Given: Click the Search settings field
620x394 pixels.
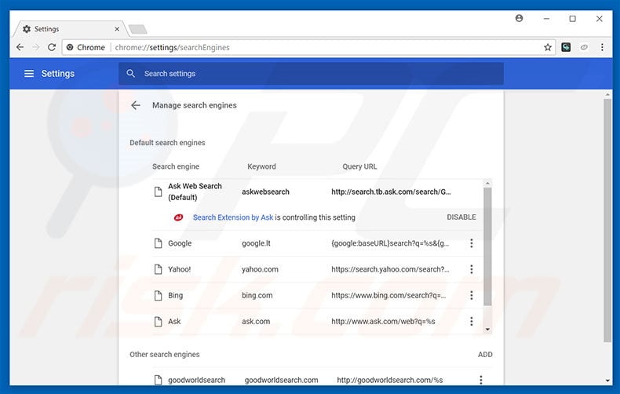Looking at the screenshot, I should click(311, 74).
